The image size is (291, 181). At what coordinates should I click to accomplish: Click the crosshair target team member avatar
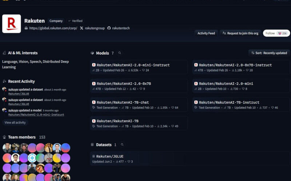click(32, 158)
